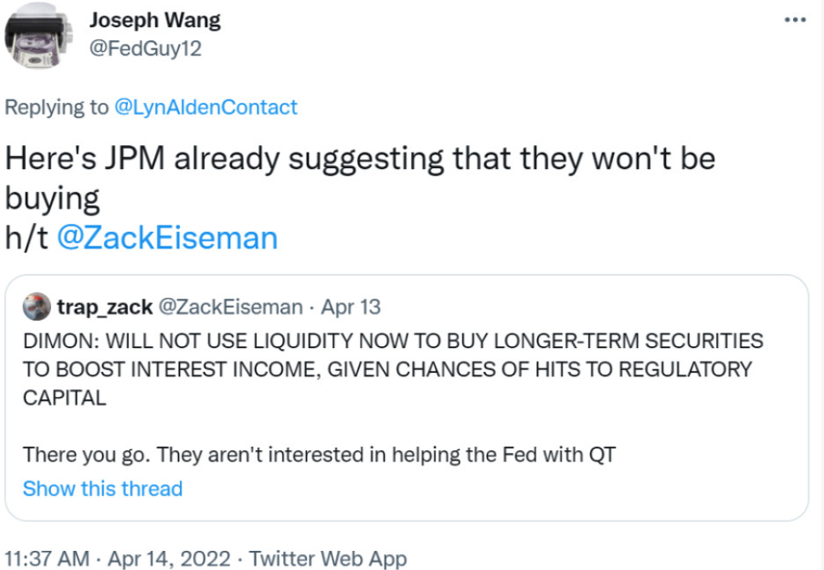Image resolution: width=824 pixels, height=570 pixels.
Task: Click the DIMON headline in quoted tweet
Action: [393, 342]
